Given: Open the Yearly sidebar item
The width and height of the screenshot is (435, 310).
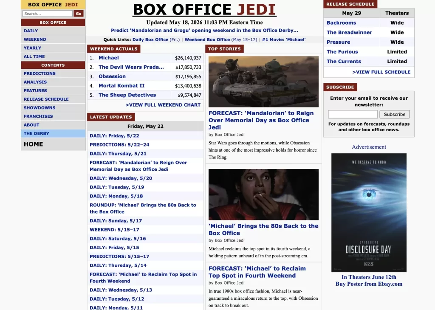Looking at the screenshot, I should click(53, 48).
